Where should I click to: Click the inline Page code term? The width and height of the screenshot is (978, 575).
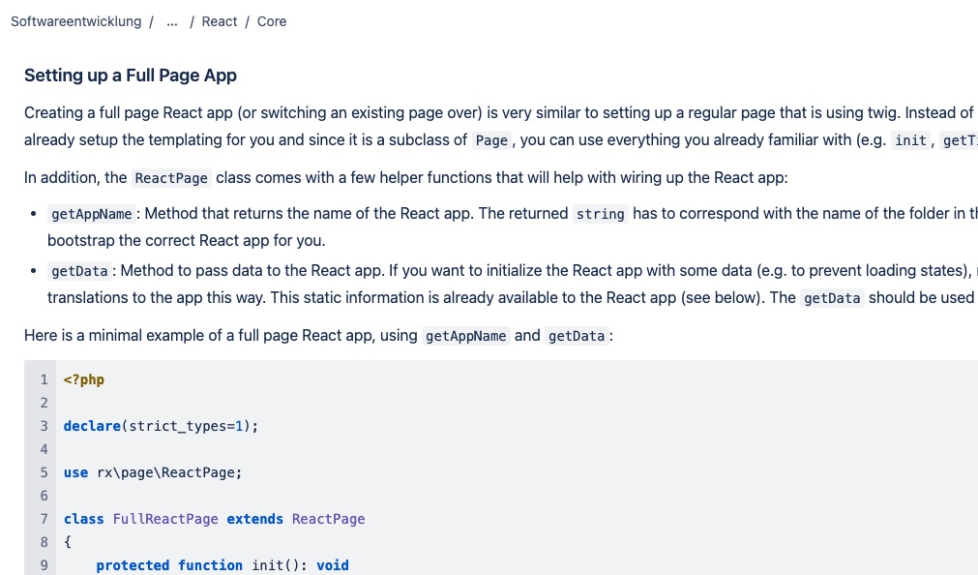coord(491,140)
